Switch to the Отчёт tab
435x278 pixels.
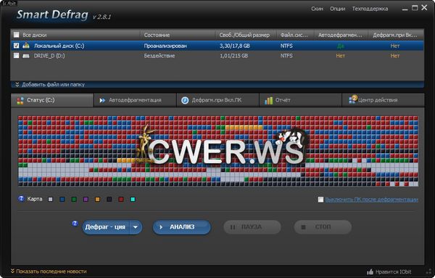pos(300,100)
